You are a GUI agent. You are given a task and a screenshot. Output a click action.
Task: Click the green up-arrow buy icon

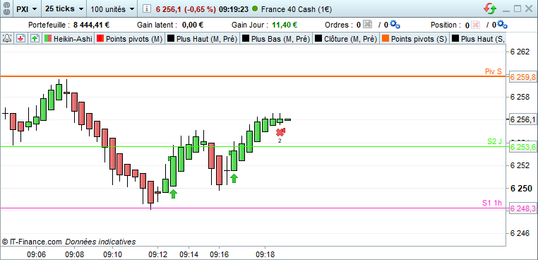coord(35,38)
